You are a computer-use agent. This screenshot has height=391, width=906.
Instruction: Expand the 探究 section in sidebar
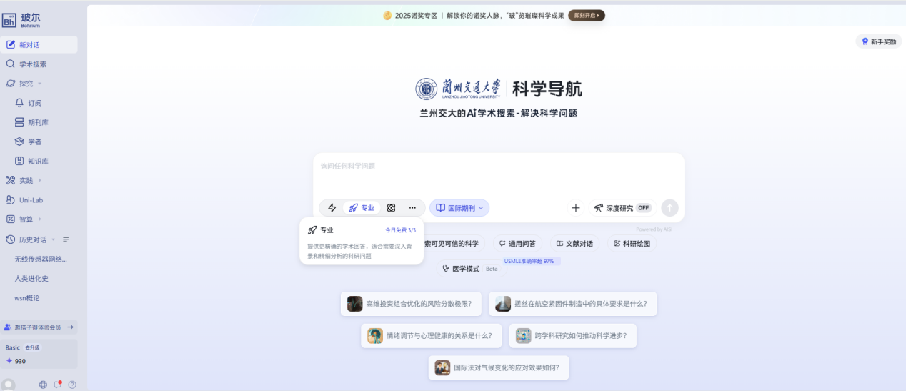coord(26,84)
